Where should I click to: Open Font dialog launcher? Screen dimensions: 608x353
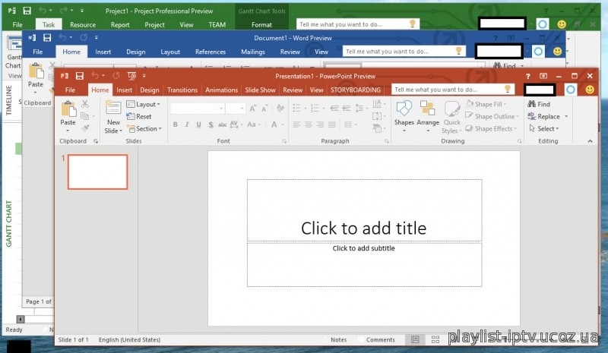pyautogui.click(x=284, y=141)
